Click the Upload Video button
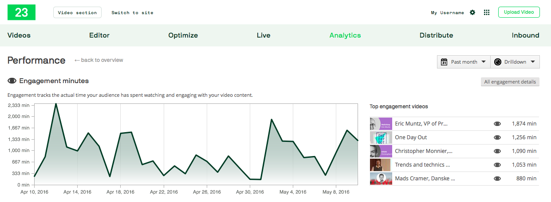 (519, 12)
